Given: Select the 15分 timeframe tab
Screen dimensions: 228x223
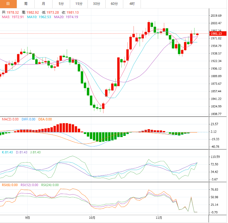Looking at the screenshot, I should click(79, 4).
